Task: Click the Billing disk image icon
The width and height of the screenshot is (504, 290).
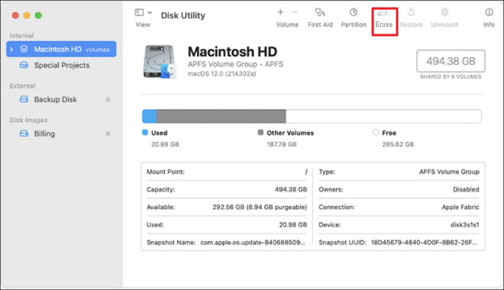Action: 24,134
